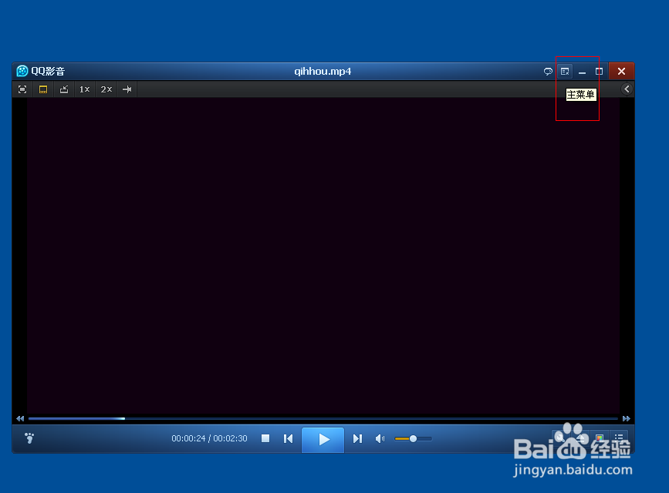The image size is (669, 493).
Task: Maximize the QQ影音 window
Action: pyautogui.click(x=599, y=72)
